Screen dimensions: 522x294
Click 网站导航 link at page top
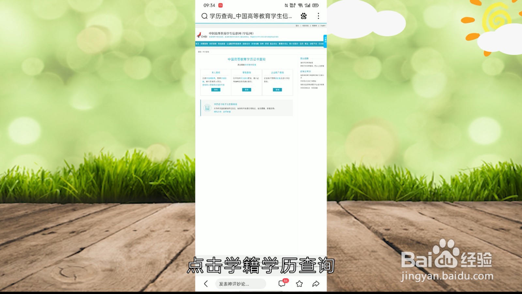(x=306, y=25)
